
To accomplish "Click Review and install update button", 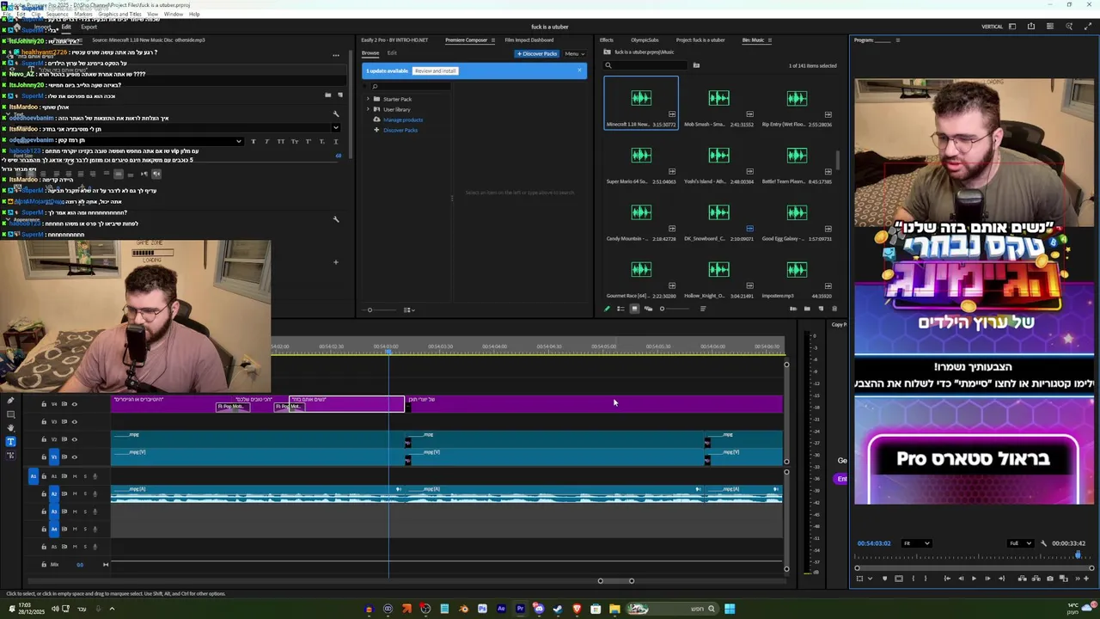I will pyautogui.click(x=435, y=70).
